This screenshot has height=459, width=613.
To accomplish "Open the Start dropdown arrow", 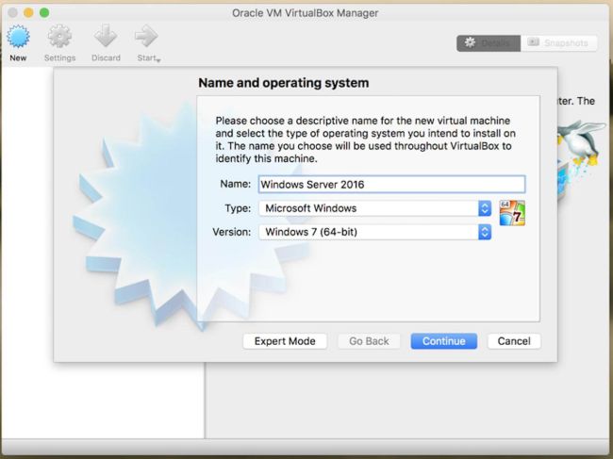I will (x=158, y=59).
